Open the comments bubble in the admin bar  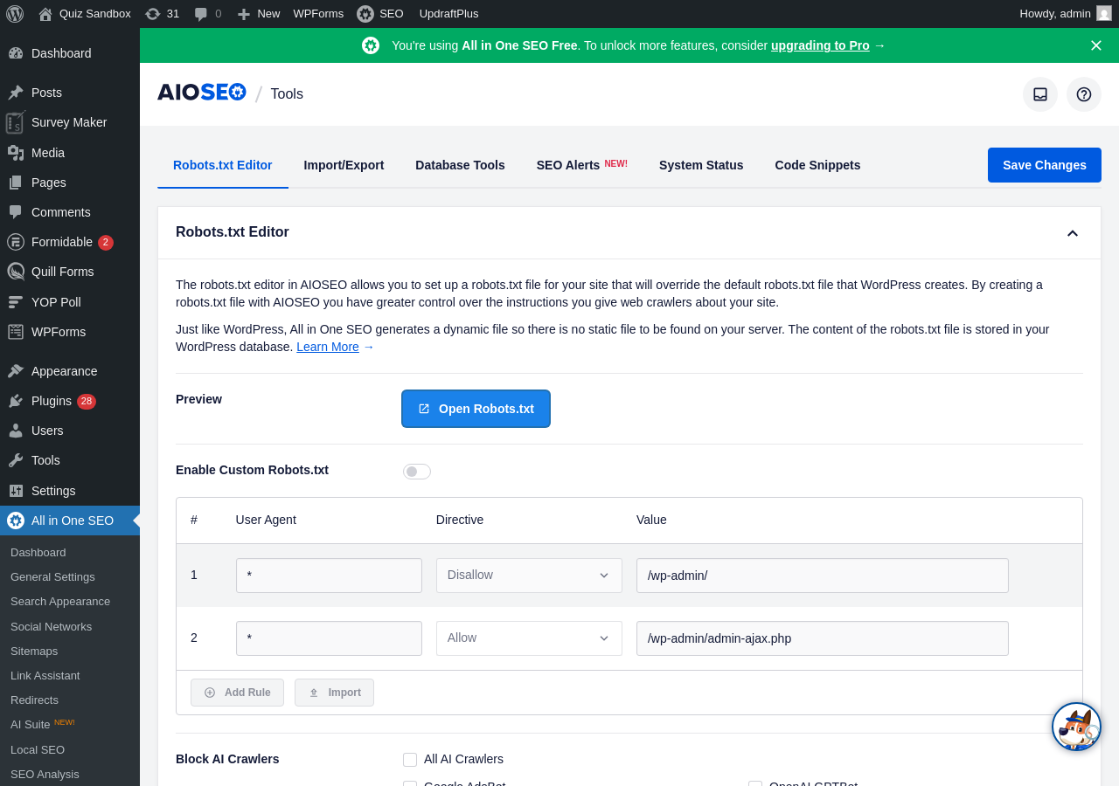pyautogui.click(x=201, y=14)
